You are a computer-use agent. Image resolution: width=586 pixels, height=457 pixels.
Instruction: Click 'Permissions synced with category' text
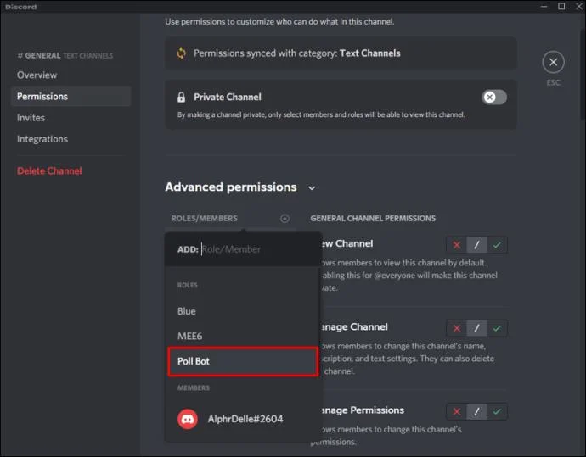[296, 53]
